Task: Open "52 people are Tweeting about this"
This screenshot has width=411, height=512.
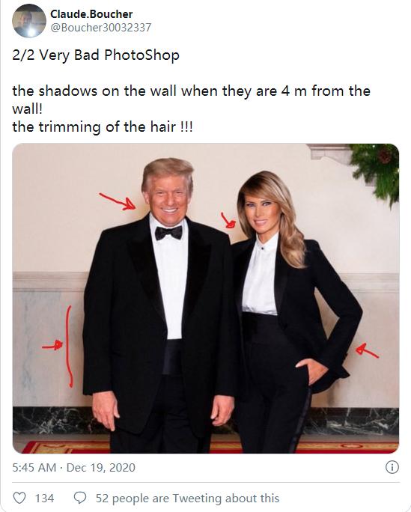Action: tap(187, 499)
